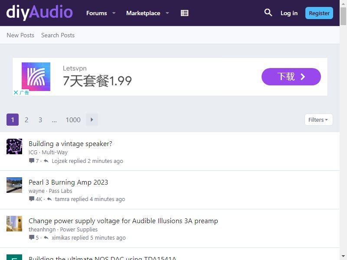The height and width of the screenshot is (260, 347).
Task: Click the Register button
Action: pyautogui.click(x=319, y=13)
